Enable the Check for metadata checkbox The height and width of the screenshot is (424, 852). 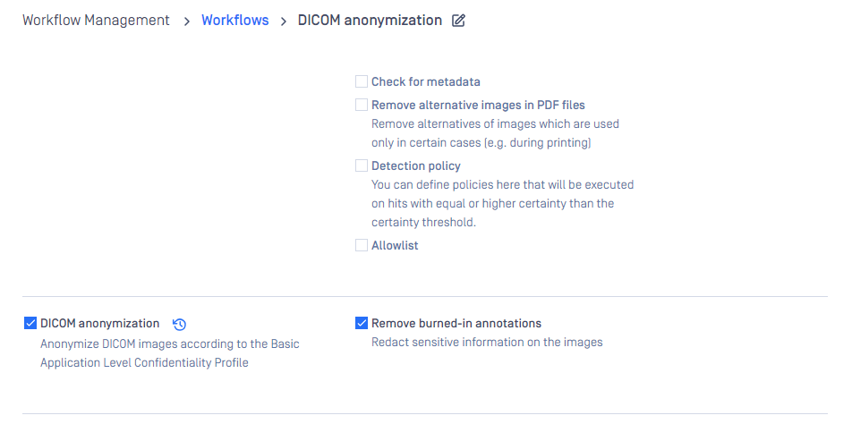[x=362, y=81]
